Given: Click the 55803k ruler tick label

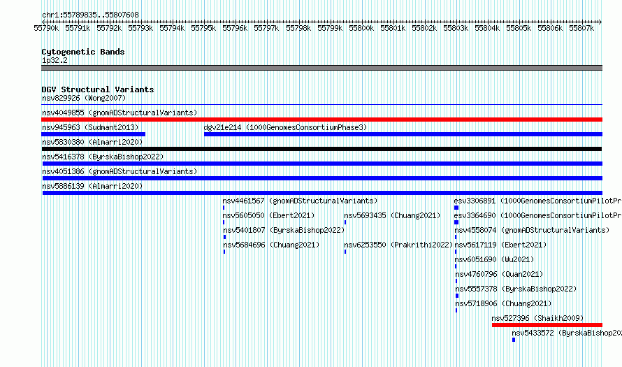Looking at the screenshot, I should click(x=456, y=28).
